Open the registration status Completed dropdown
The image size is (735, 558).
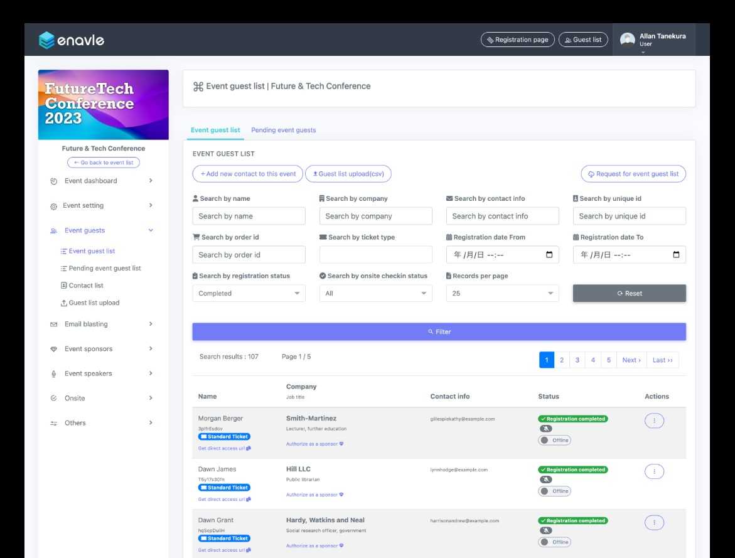pos(249,293)
